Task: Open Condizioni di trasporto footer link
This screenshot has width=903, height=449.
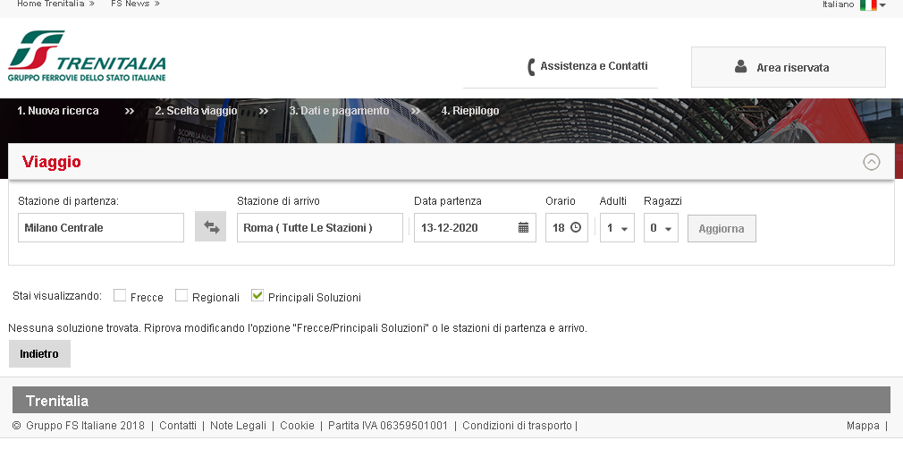Action: pyautogui.click(x=517, y=426)
